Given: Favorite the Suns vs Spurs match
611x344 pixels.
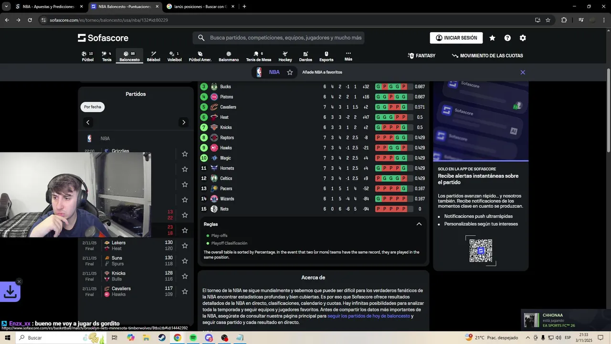Looking at the screenshot, I should (185, 261).
